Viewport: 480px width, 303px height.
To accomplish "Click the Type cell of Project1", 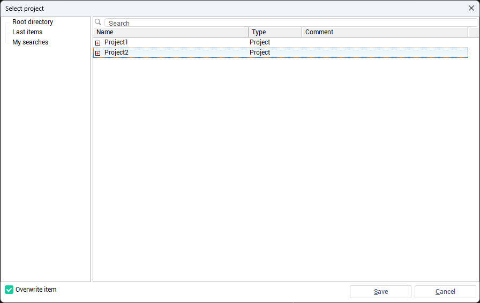I will pyautogui.click(x=260, y=42).
